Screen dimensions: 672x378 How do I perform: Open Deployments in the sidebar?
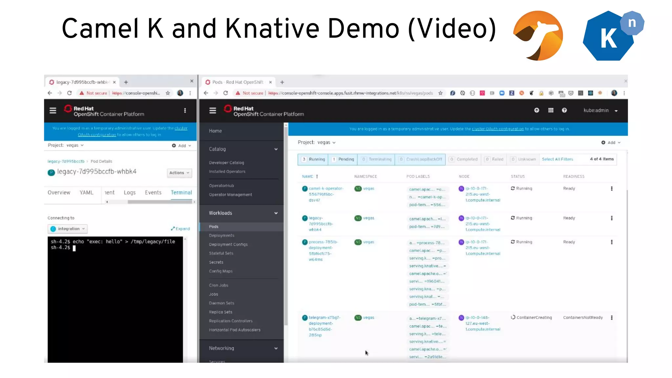coord(221,236)
